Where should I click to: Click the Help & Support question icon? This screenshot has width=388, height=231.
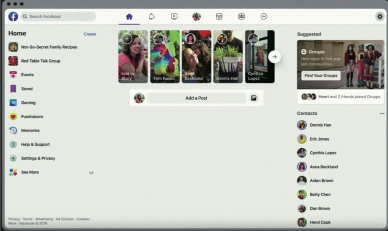(x=13, y=144)
